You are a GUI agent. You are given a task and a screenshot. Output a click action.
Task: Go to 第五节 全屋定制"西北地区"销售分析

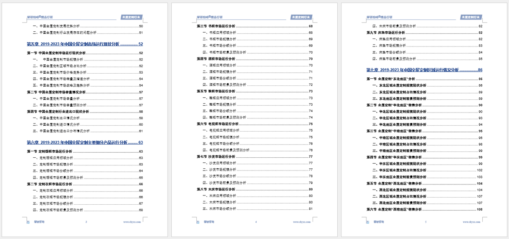[424, 184]
